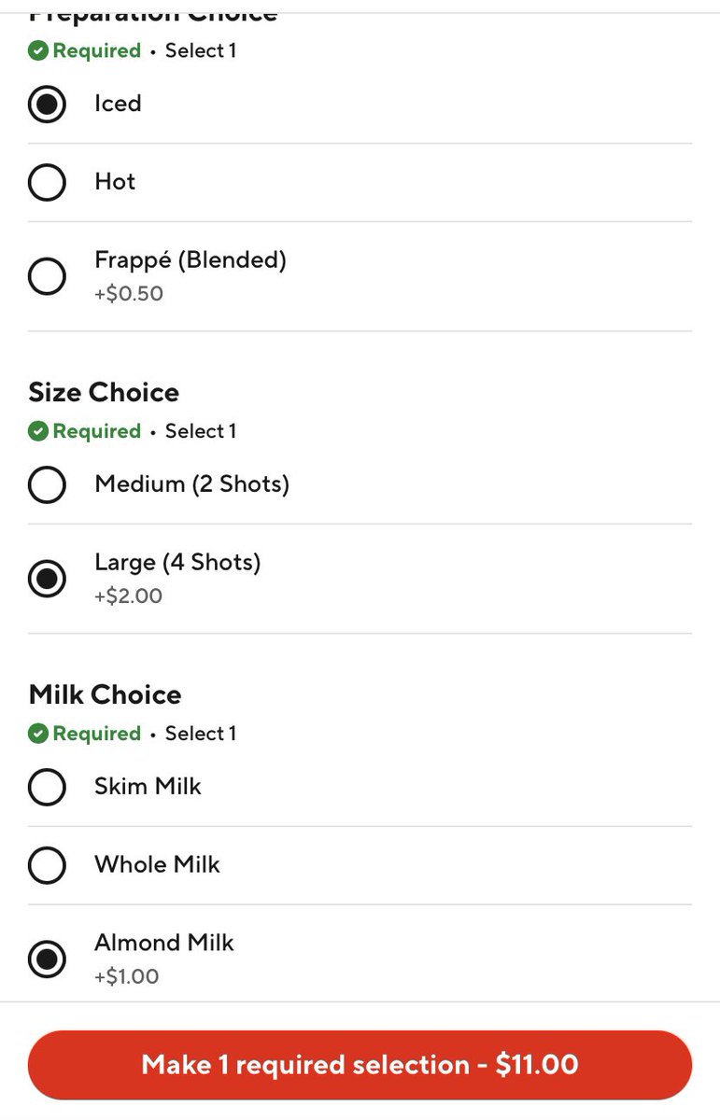
Task: Click the Size Choice heading
Action: point(104,392)
